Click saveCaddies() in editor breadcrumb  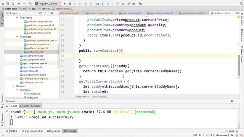tap(100, 97)
